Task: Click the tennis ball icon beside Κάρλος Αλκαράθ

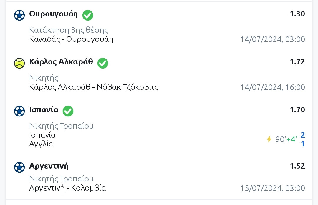Action: click(x=19, y=63)
